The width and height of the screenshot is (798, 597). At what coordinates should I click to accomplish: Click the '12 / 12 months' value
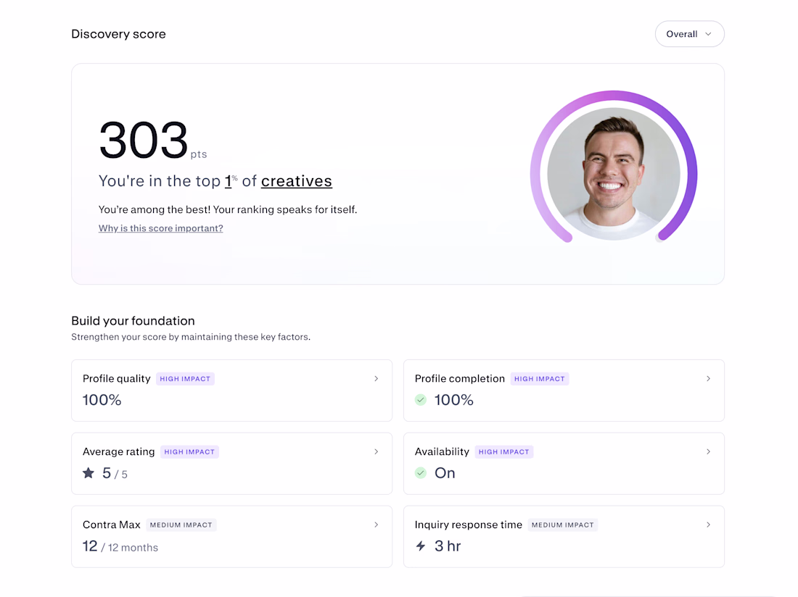pos(120,546)
